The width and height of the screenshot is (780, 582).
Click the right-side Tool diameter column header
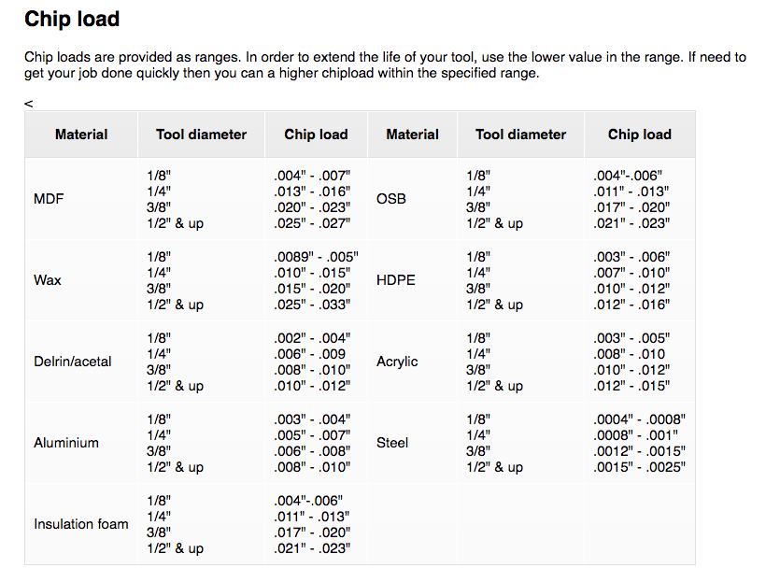tap(520, 135)
